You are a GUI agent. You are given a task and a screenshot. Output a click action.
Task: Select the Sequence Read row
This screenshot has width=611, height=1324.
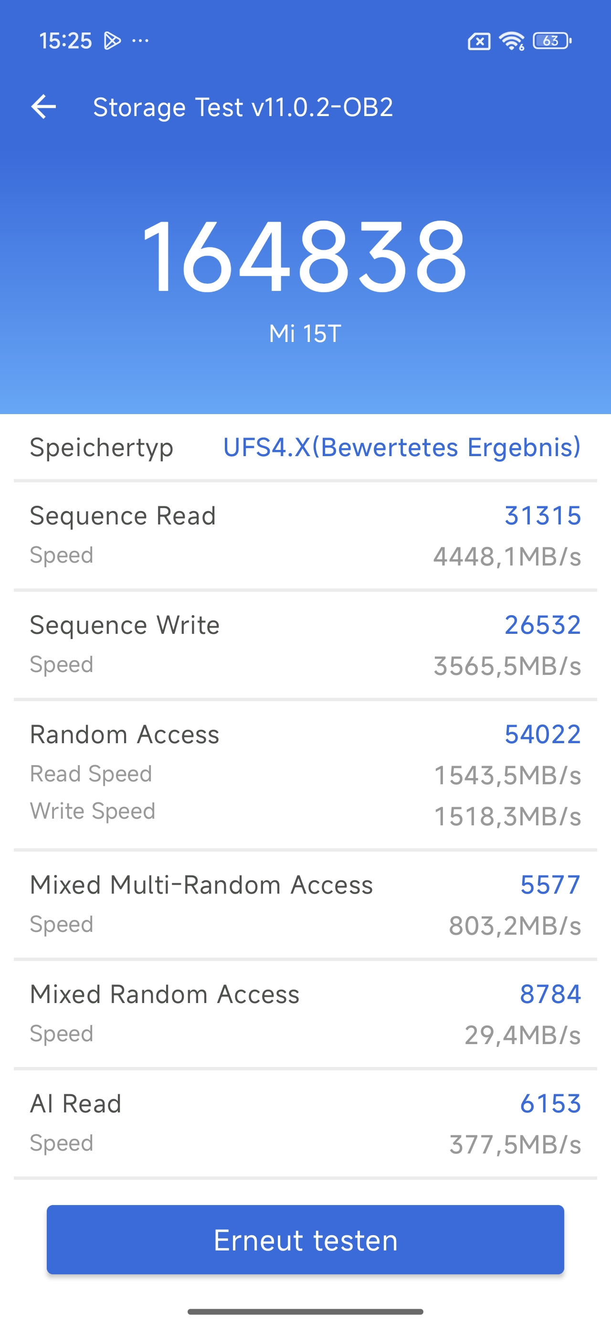coord(305,535)
